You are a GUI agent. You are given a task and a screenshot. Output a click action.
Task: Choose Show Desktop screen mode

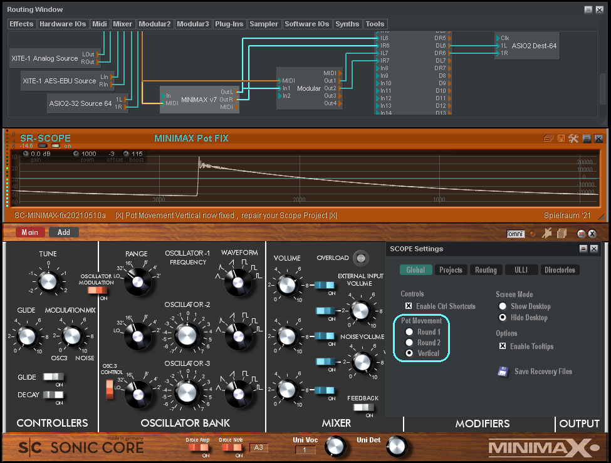pos(502,306)
